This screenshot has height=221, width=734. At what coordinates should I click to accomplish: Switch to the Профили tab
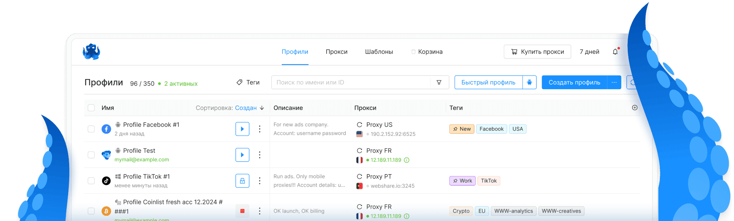tap(295, 52)
